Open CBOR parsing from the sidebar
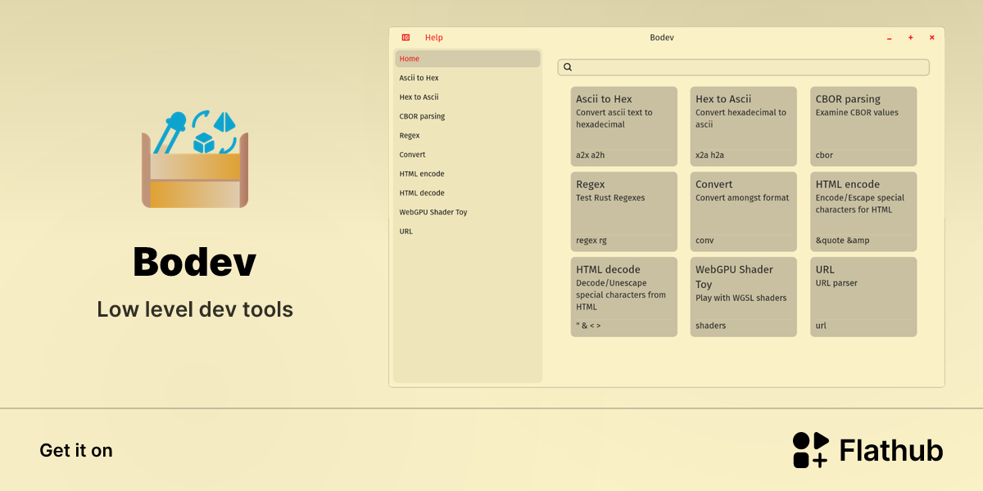Viewport: 983px width, 491px height. click(x=468, y=116)
